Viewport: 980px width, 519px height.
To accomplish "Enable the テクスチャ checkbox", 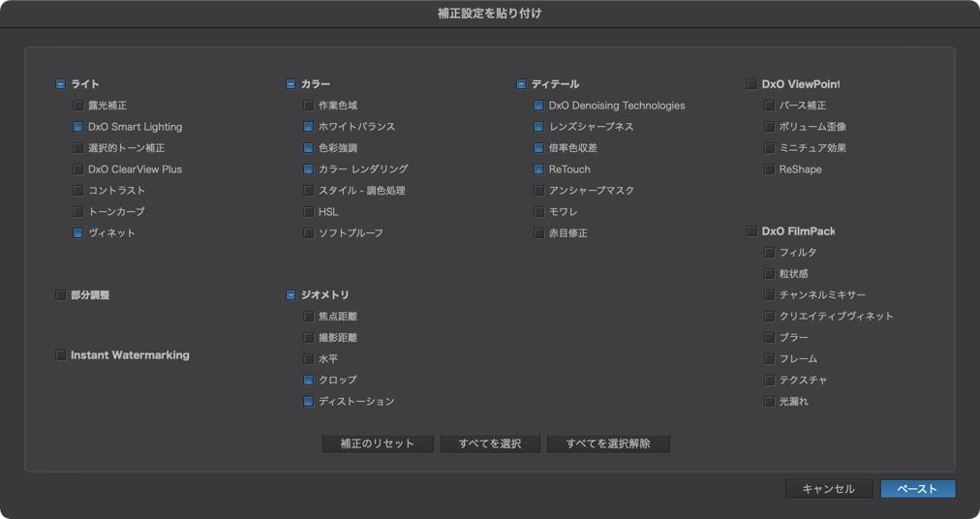I will [x=769, y=381].
